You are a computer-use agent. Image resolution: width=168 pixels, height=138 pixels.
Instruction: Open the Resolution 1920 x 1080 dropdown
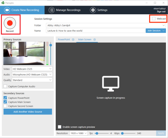coord(79,133)
